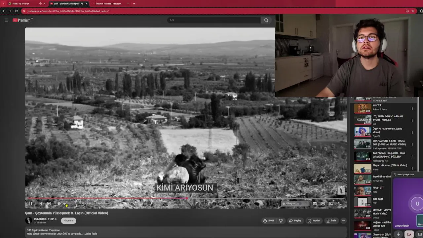Open options for Öge471 MoneyFast entry
This screenshot has height=238, width=423.
412,133
